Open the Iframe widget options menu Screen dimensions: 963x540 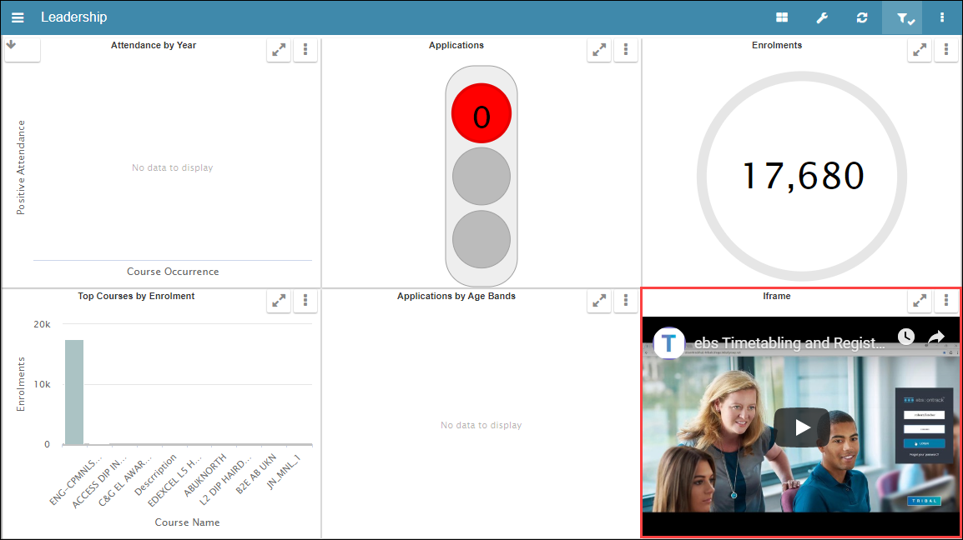(945, 300)
